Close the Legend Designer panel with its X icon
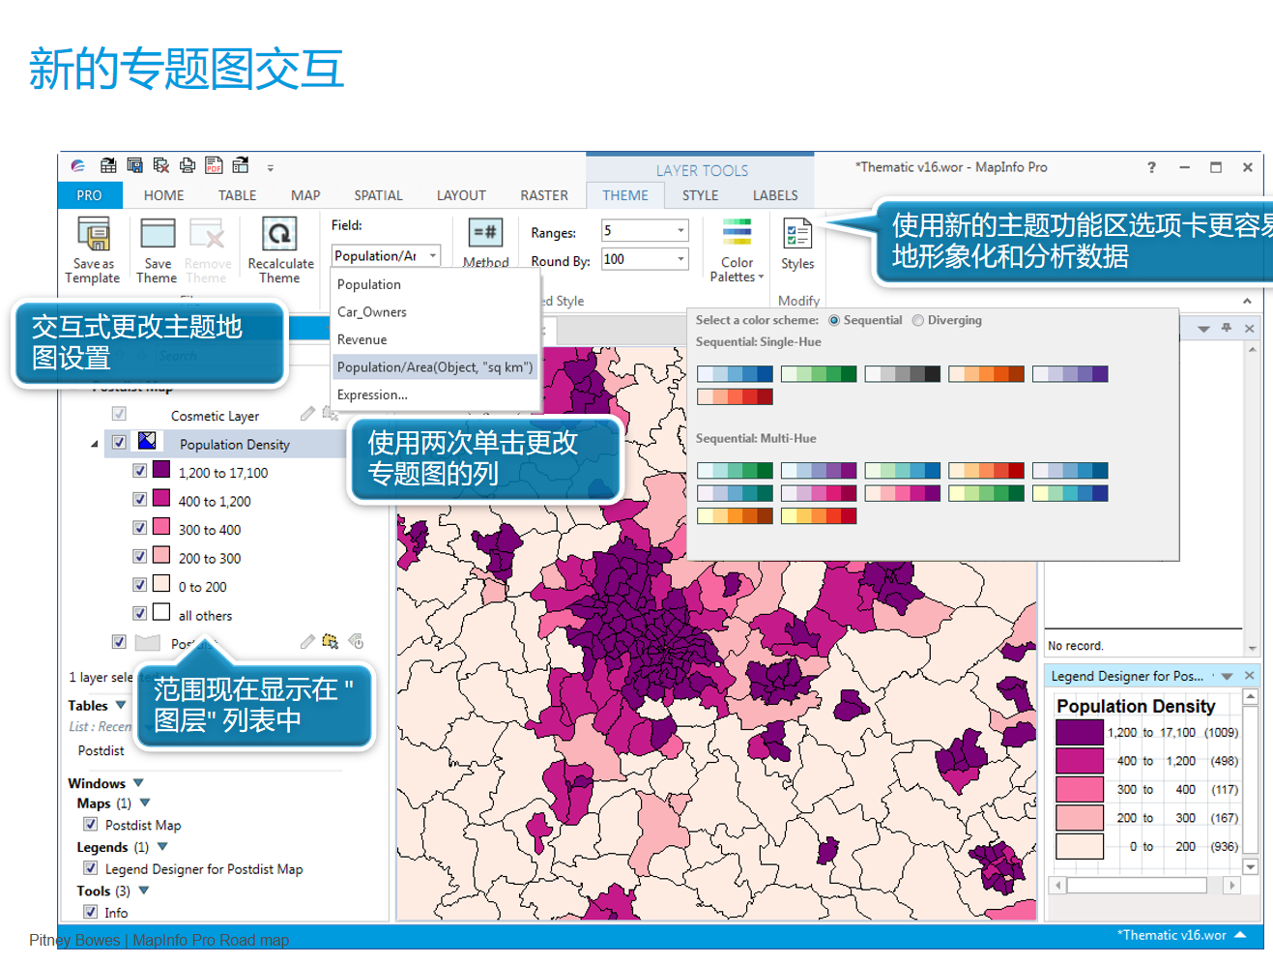This screenshot has height=964, width=1273. coord(1249,676)
